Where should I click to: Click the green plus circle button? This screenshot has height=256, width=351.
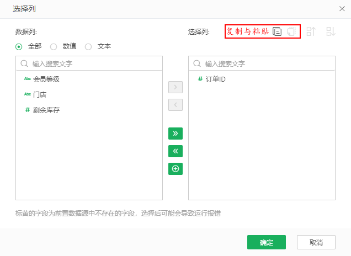click(x=175, y=169)
